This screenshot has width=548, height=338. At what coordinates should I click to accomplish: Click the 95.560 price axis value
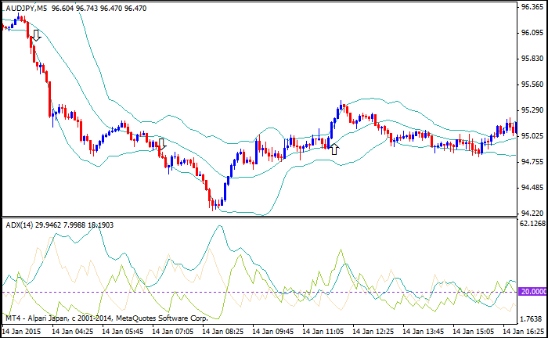tap(532, 84)
